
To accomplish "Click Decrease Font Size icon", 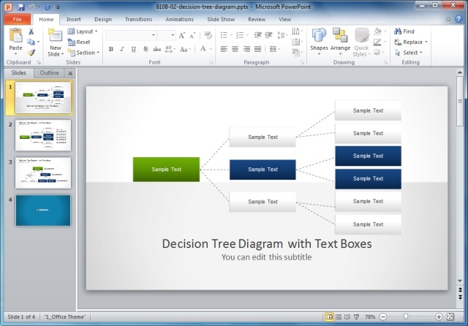I will [192, 36].
